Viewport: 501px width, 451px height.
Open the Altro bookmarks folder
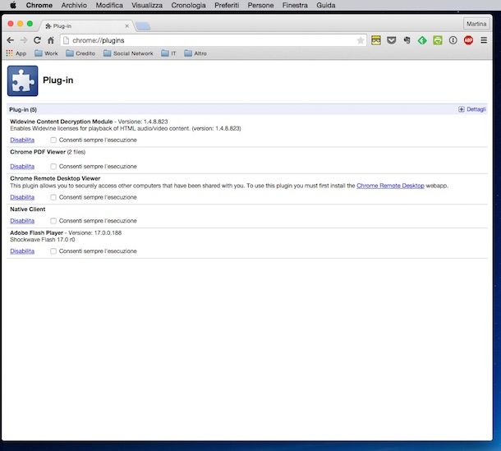[x=195, y=53]
